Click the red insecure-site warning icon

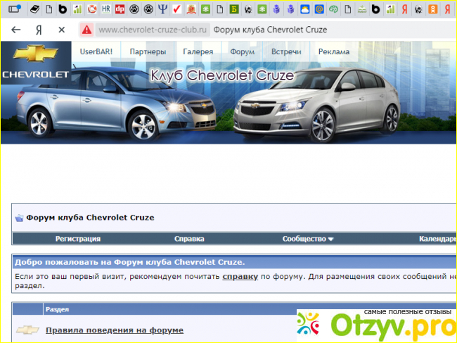(86, 30)
